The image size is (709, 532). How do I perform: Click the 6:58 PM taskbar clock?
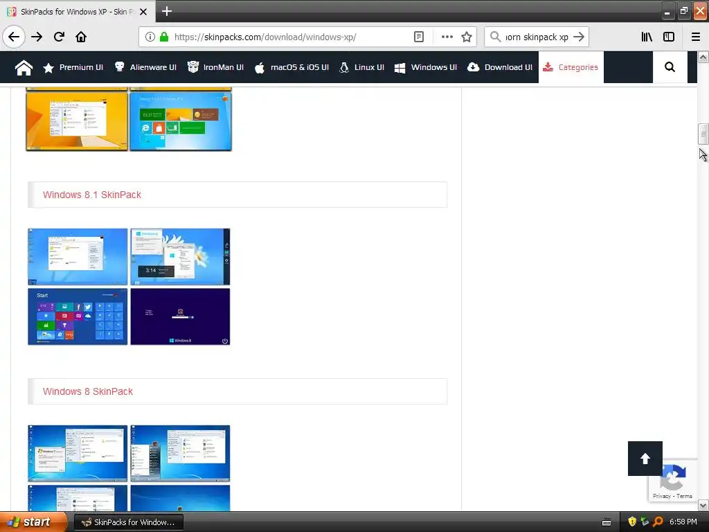tap(683, 522)
